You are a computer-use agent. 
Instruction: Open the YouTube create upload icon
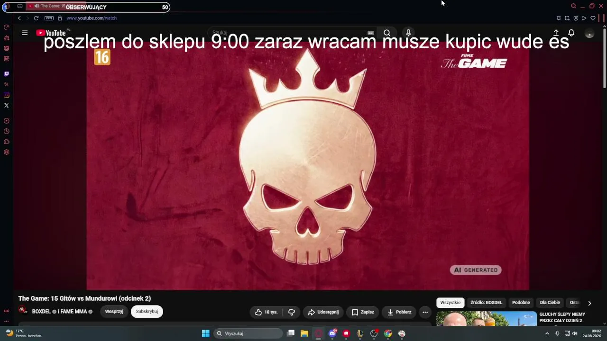tap(556, 33)
